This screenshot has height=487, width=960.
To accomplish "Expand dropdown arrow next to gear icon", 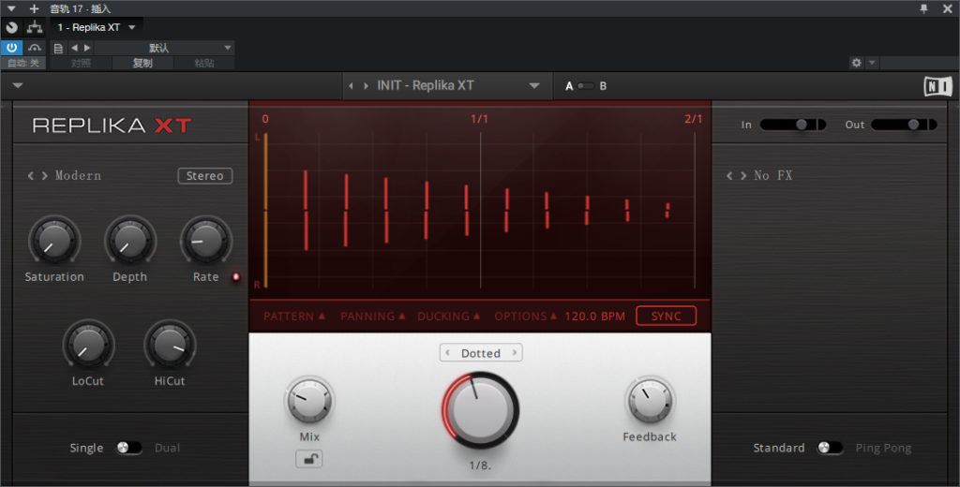I will tap(872, 63).
